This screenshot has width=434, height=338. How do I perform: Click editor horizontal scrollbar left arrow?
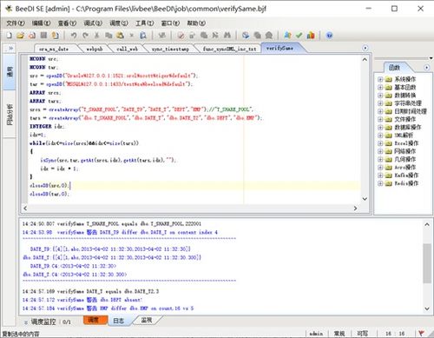pyautogui.click(x=25, y=209)
